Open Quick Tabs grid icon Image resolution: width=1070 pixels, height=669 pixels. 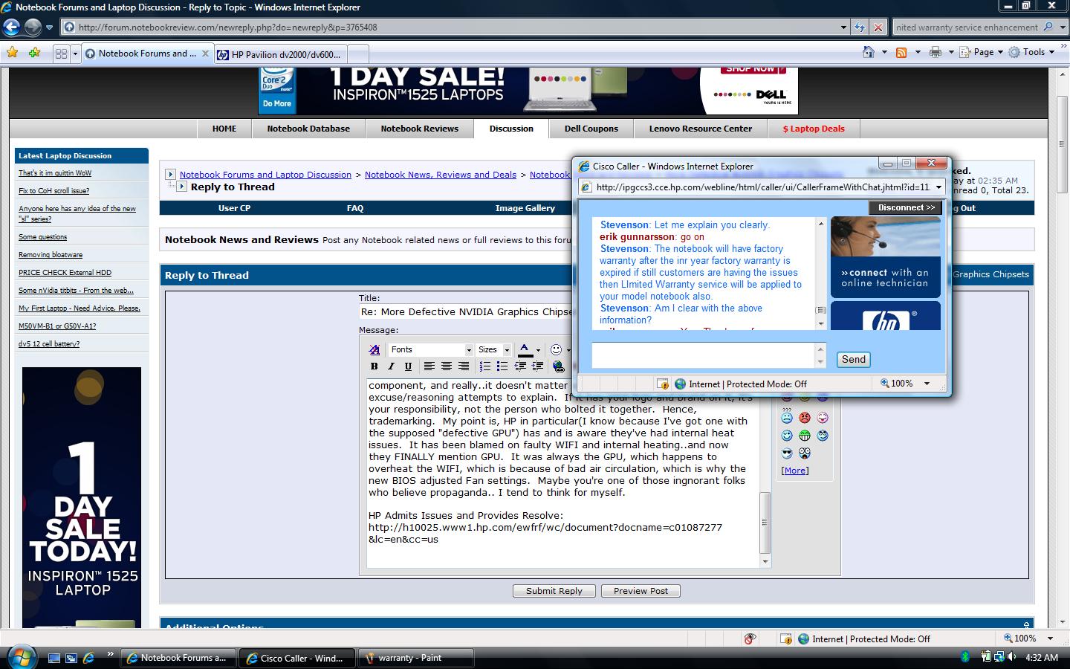pyautogui.click(x=61, y=54)
